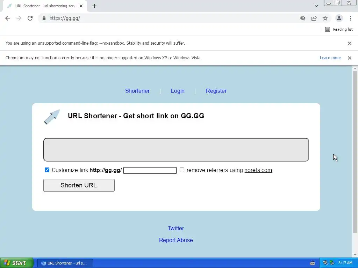The height and width of the screenshot is (268, 358).
Task: Share this page via the share icon
Action: pyautogui.click(x=314, y=18)
